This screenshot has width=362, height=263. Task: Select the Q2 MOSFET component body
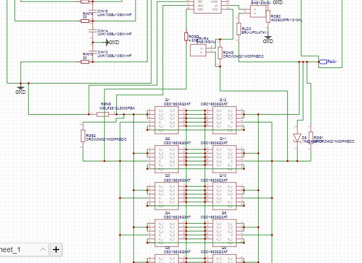(x=166, y=159)
